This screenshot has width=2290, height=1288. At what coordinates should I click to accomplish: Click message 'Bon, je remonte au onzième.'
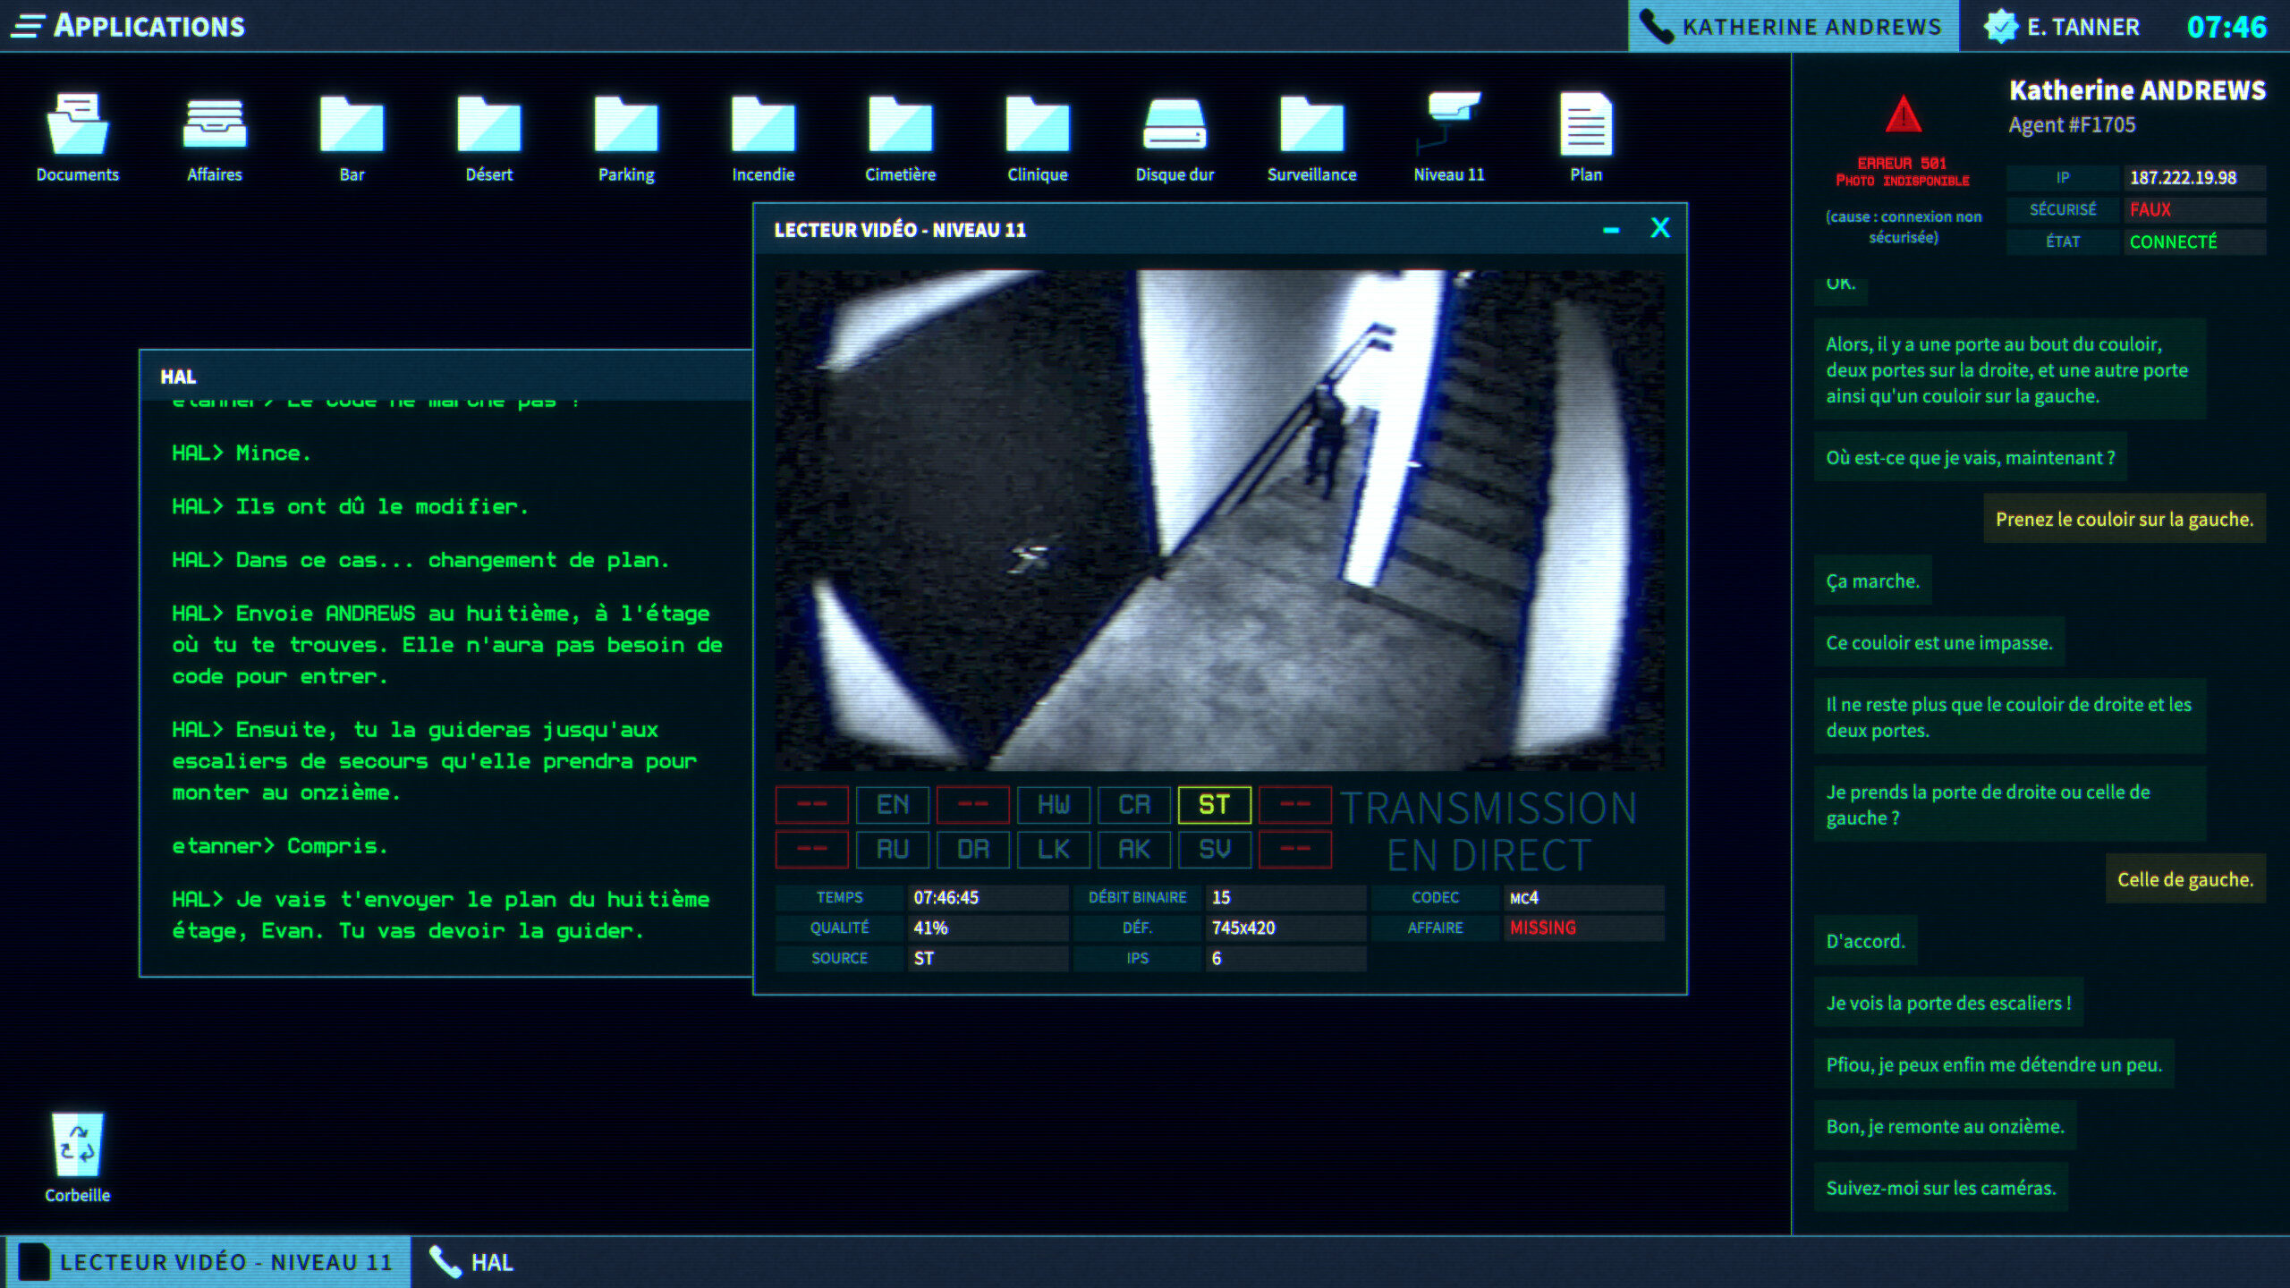(1945, 1127)
